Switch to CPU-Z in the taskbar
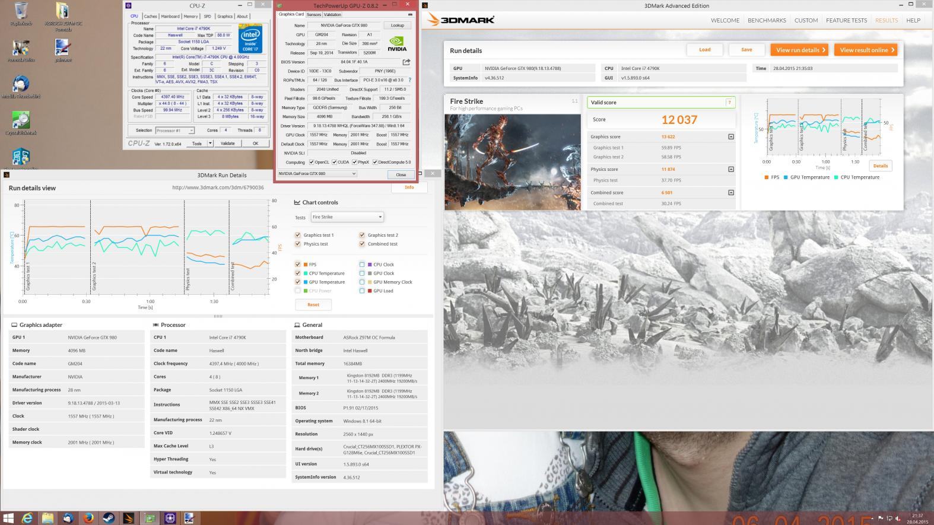The height and width of the screenshot is (525, 934). pyautogui.click(x=170, y=518)
